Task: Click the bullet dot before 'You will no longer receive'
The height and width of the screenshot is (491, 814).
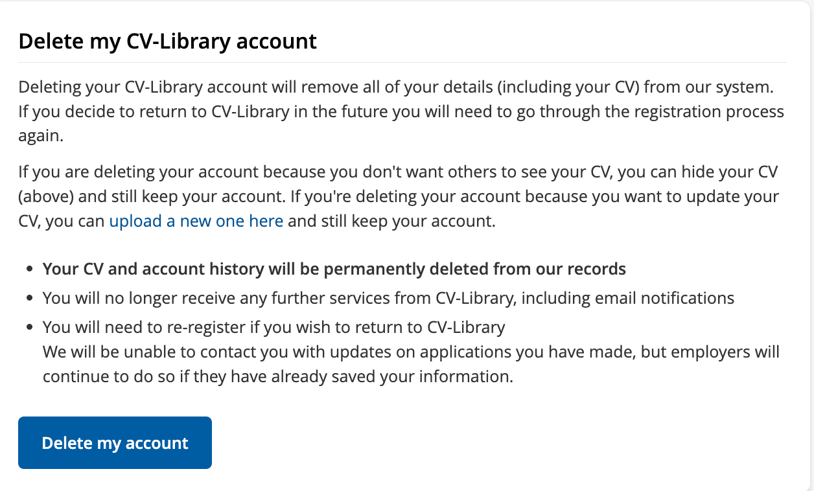Action: 29,299
